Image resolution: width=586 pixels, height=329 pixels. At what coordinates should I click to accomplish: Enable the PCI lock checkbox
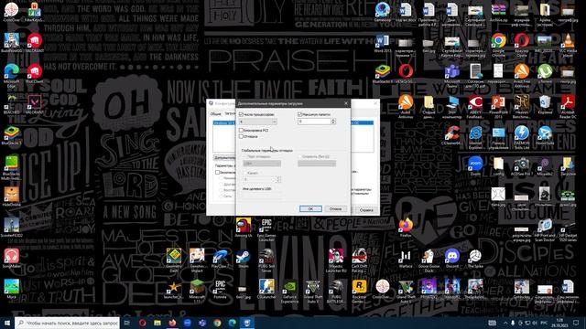click(x=241, y=130)
